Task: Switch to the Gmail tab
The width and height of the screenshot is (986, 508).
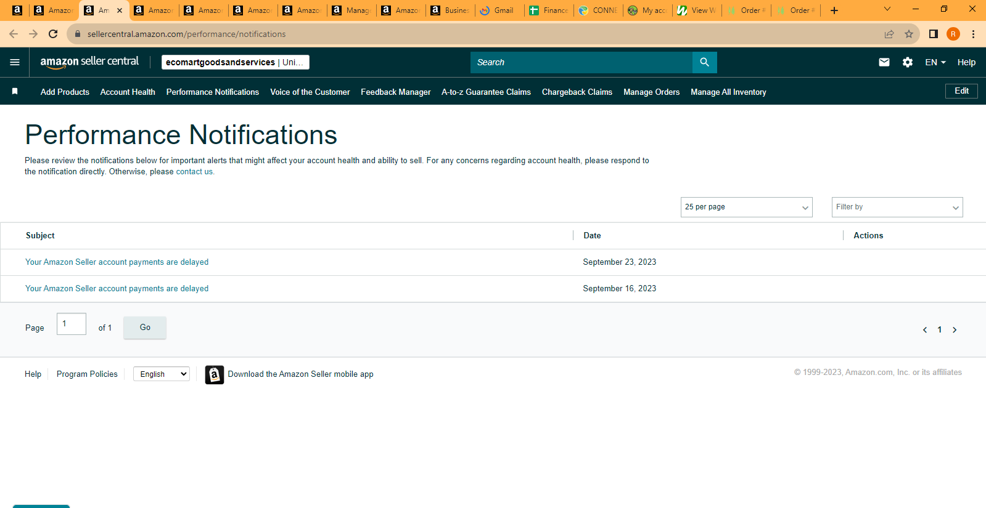Action: point(500,10)
